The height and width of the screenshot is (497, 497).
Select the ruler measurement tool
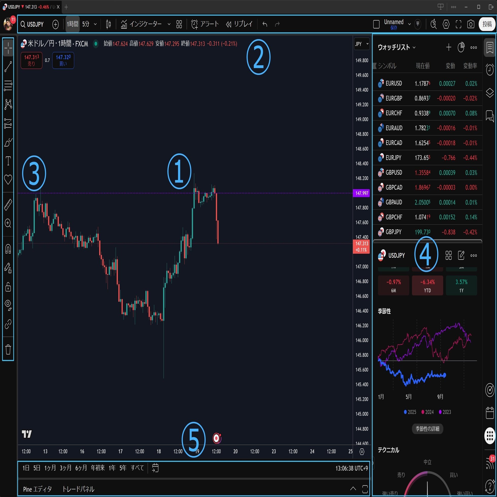click(x=8, y=205)
